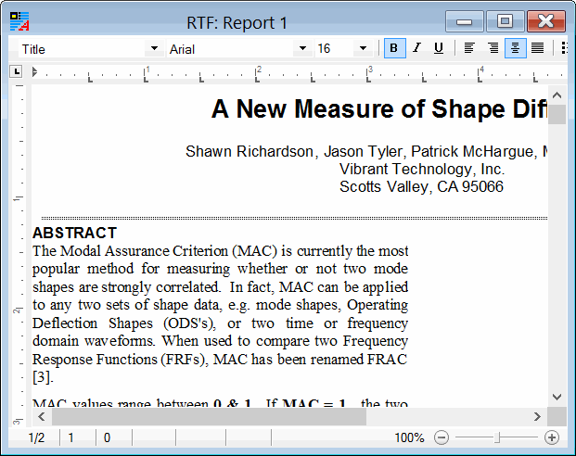Viewport: 576px width, 456px height.
Task: Align text left
Action: tap(469, 48)
